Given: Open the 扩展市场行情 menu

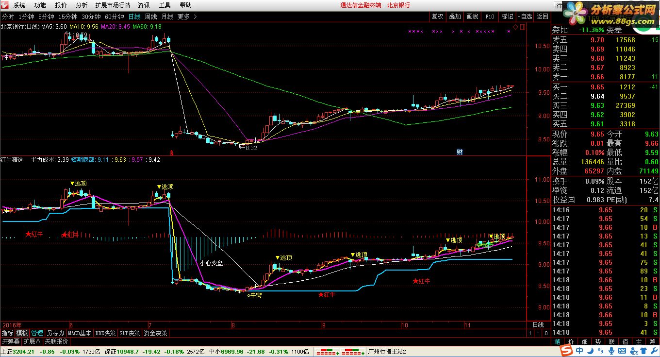Looking at the screenshot, I should [x=113, y=5].
